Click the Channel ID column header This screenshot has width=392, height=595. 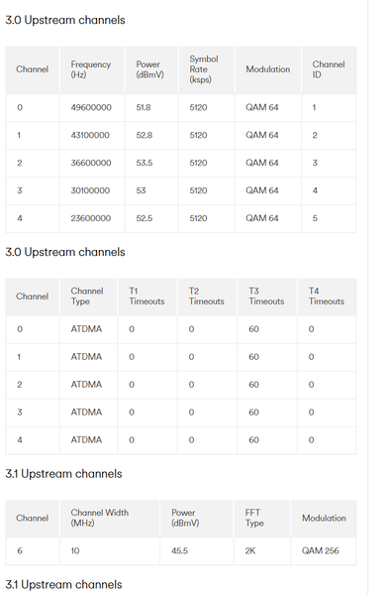click(x=329, y=69)
